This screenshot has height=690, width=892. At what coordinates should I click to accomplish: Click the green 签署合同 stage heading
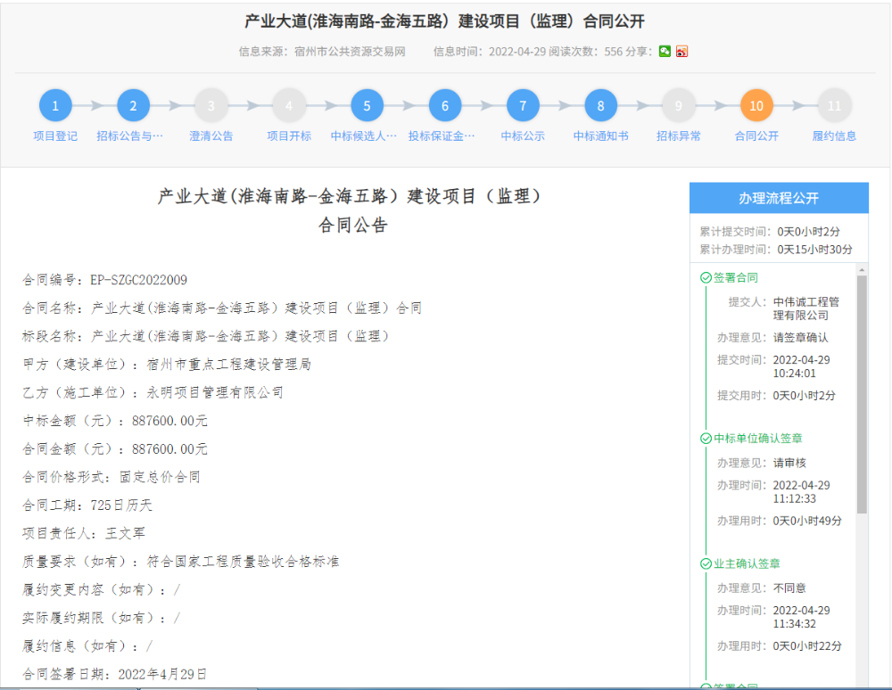point(736,277)
